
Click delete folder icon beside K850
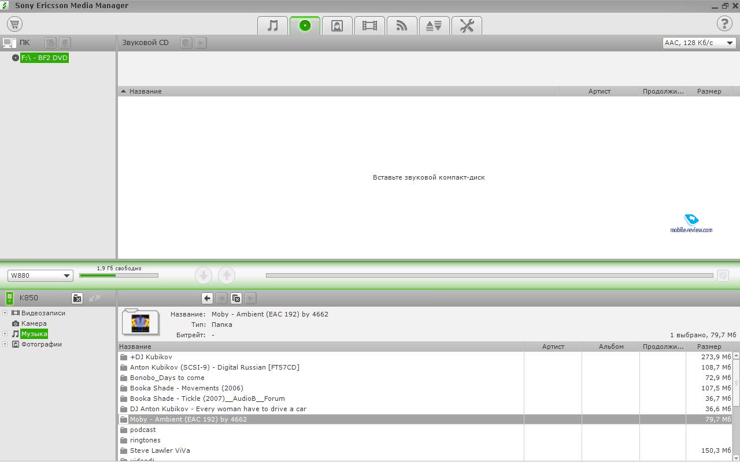(77, 298)
